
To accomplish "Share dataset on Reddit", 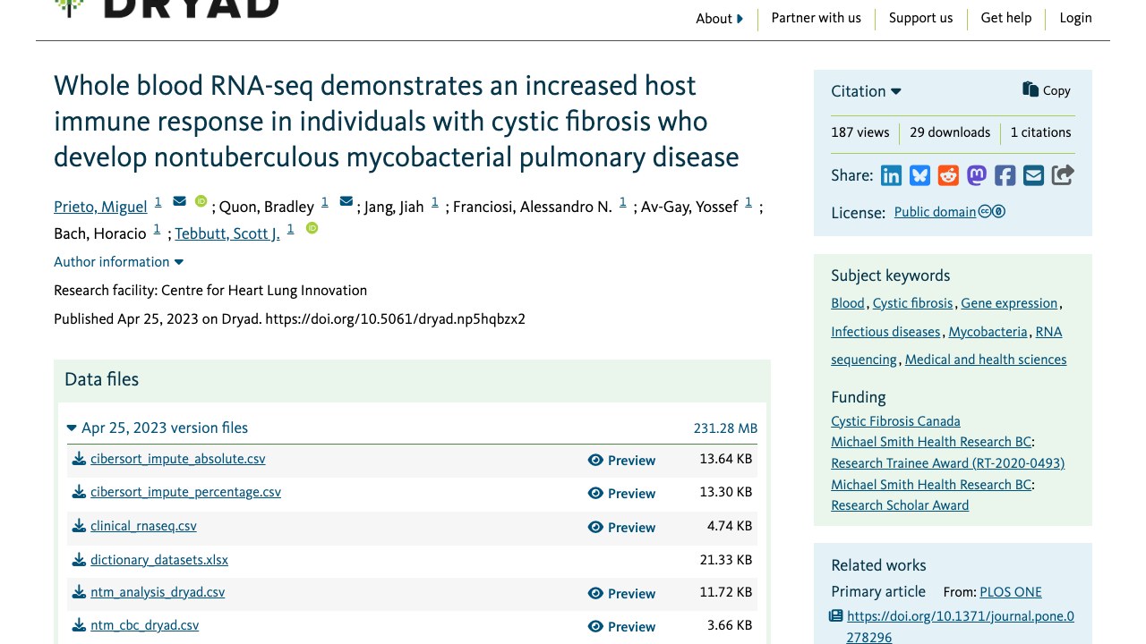I will [x=948, y=175].
